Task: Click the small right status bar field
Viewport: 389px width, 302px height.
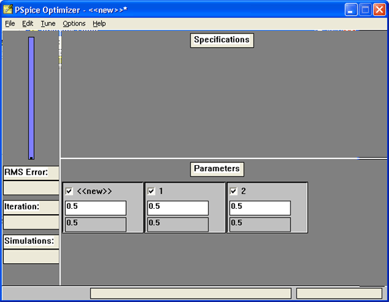Action: (339, 293)
